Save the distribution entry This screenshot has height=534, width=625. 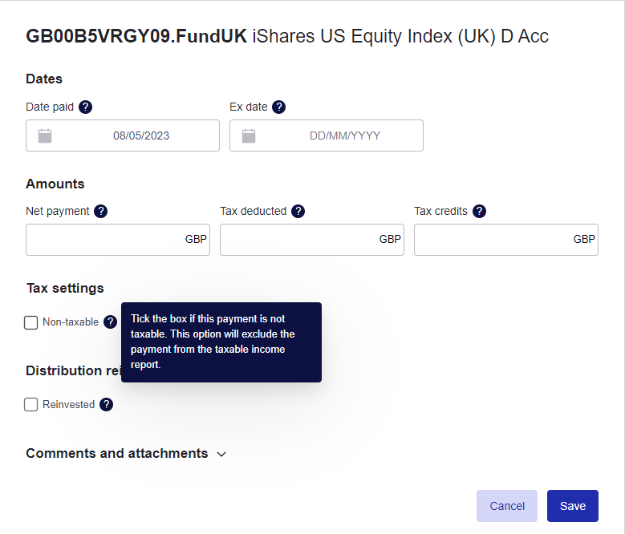tap(572, 506)
